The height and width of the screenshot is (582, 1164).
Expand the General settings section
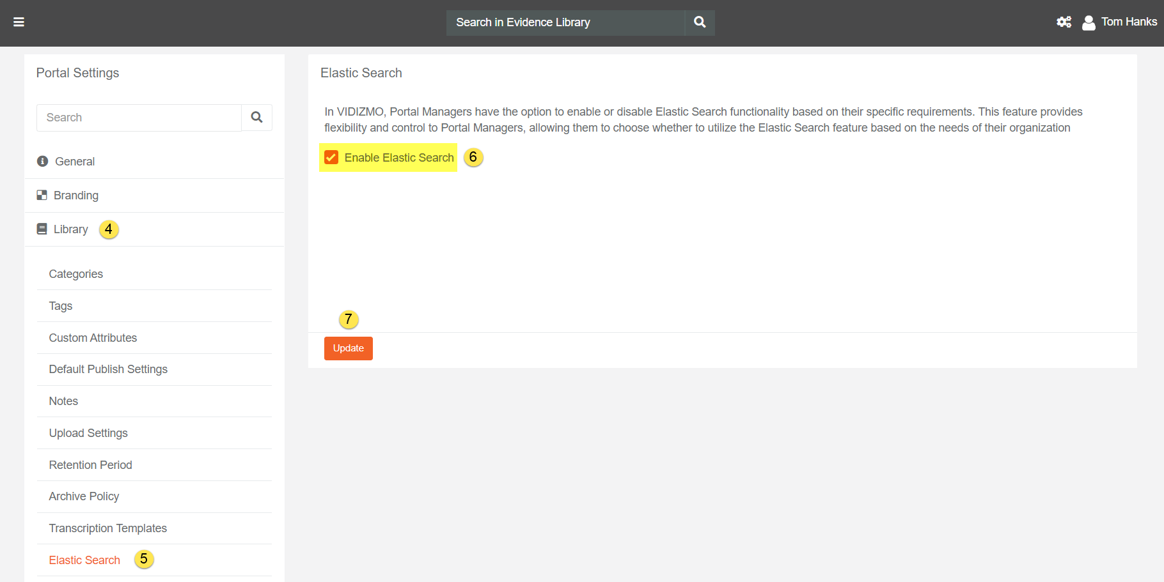tap(75, 162)
